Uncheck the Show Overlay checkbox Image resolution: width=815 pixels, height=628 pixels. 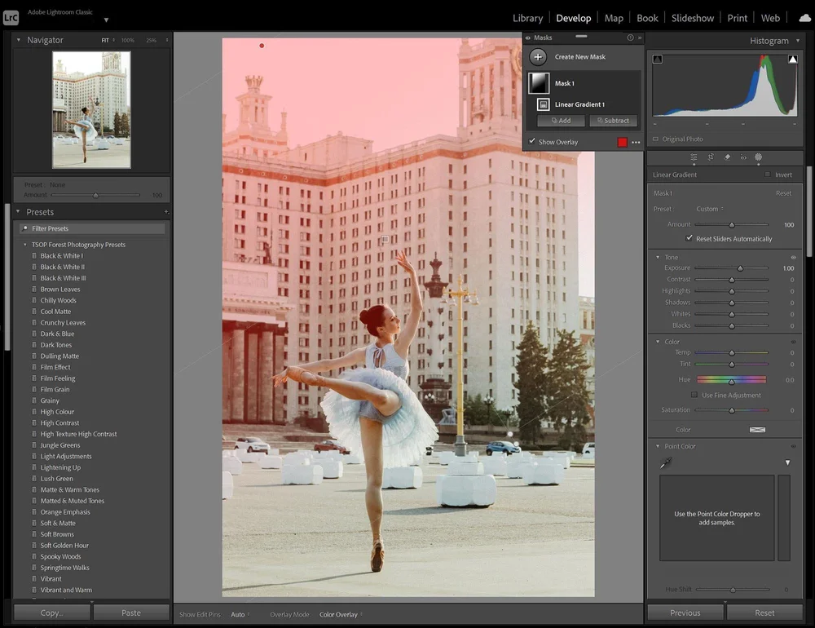[x=532, y=142]
